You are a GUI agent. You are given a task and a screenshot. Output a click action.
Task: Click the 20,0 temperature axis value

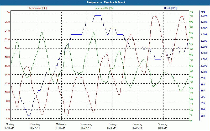coord(7,48)
